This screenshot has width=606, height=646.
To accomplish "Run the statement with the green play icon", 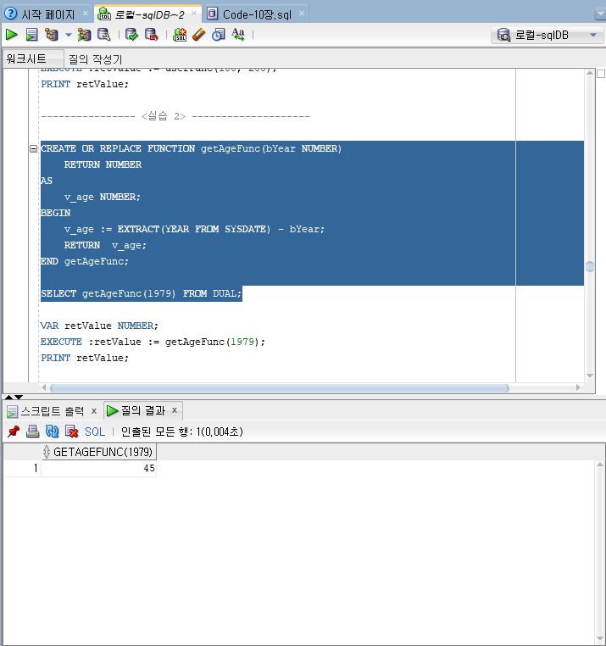I will tap(12, 35).
